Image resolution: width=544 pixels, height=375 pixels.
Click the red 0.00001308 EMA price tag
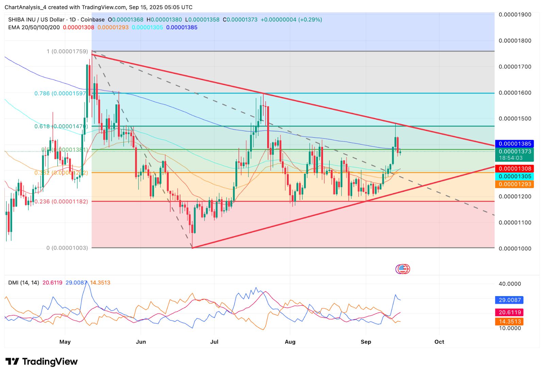[x=514, y=169]
